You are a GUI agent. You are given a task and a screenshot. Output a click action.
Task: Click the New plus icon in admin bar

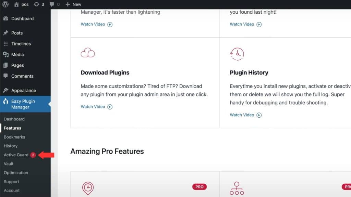(x=68, y=4)
